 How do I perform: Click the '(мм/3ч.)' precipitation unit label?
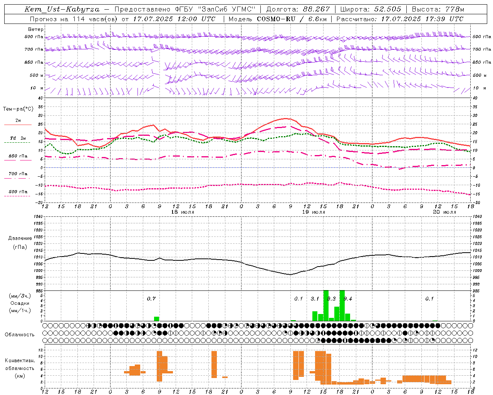(x=20, y=296)
